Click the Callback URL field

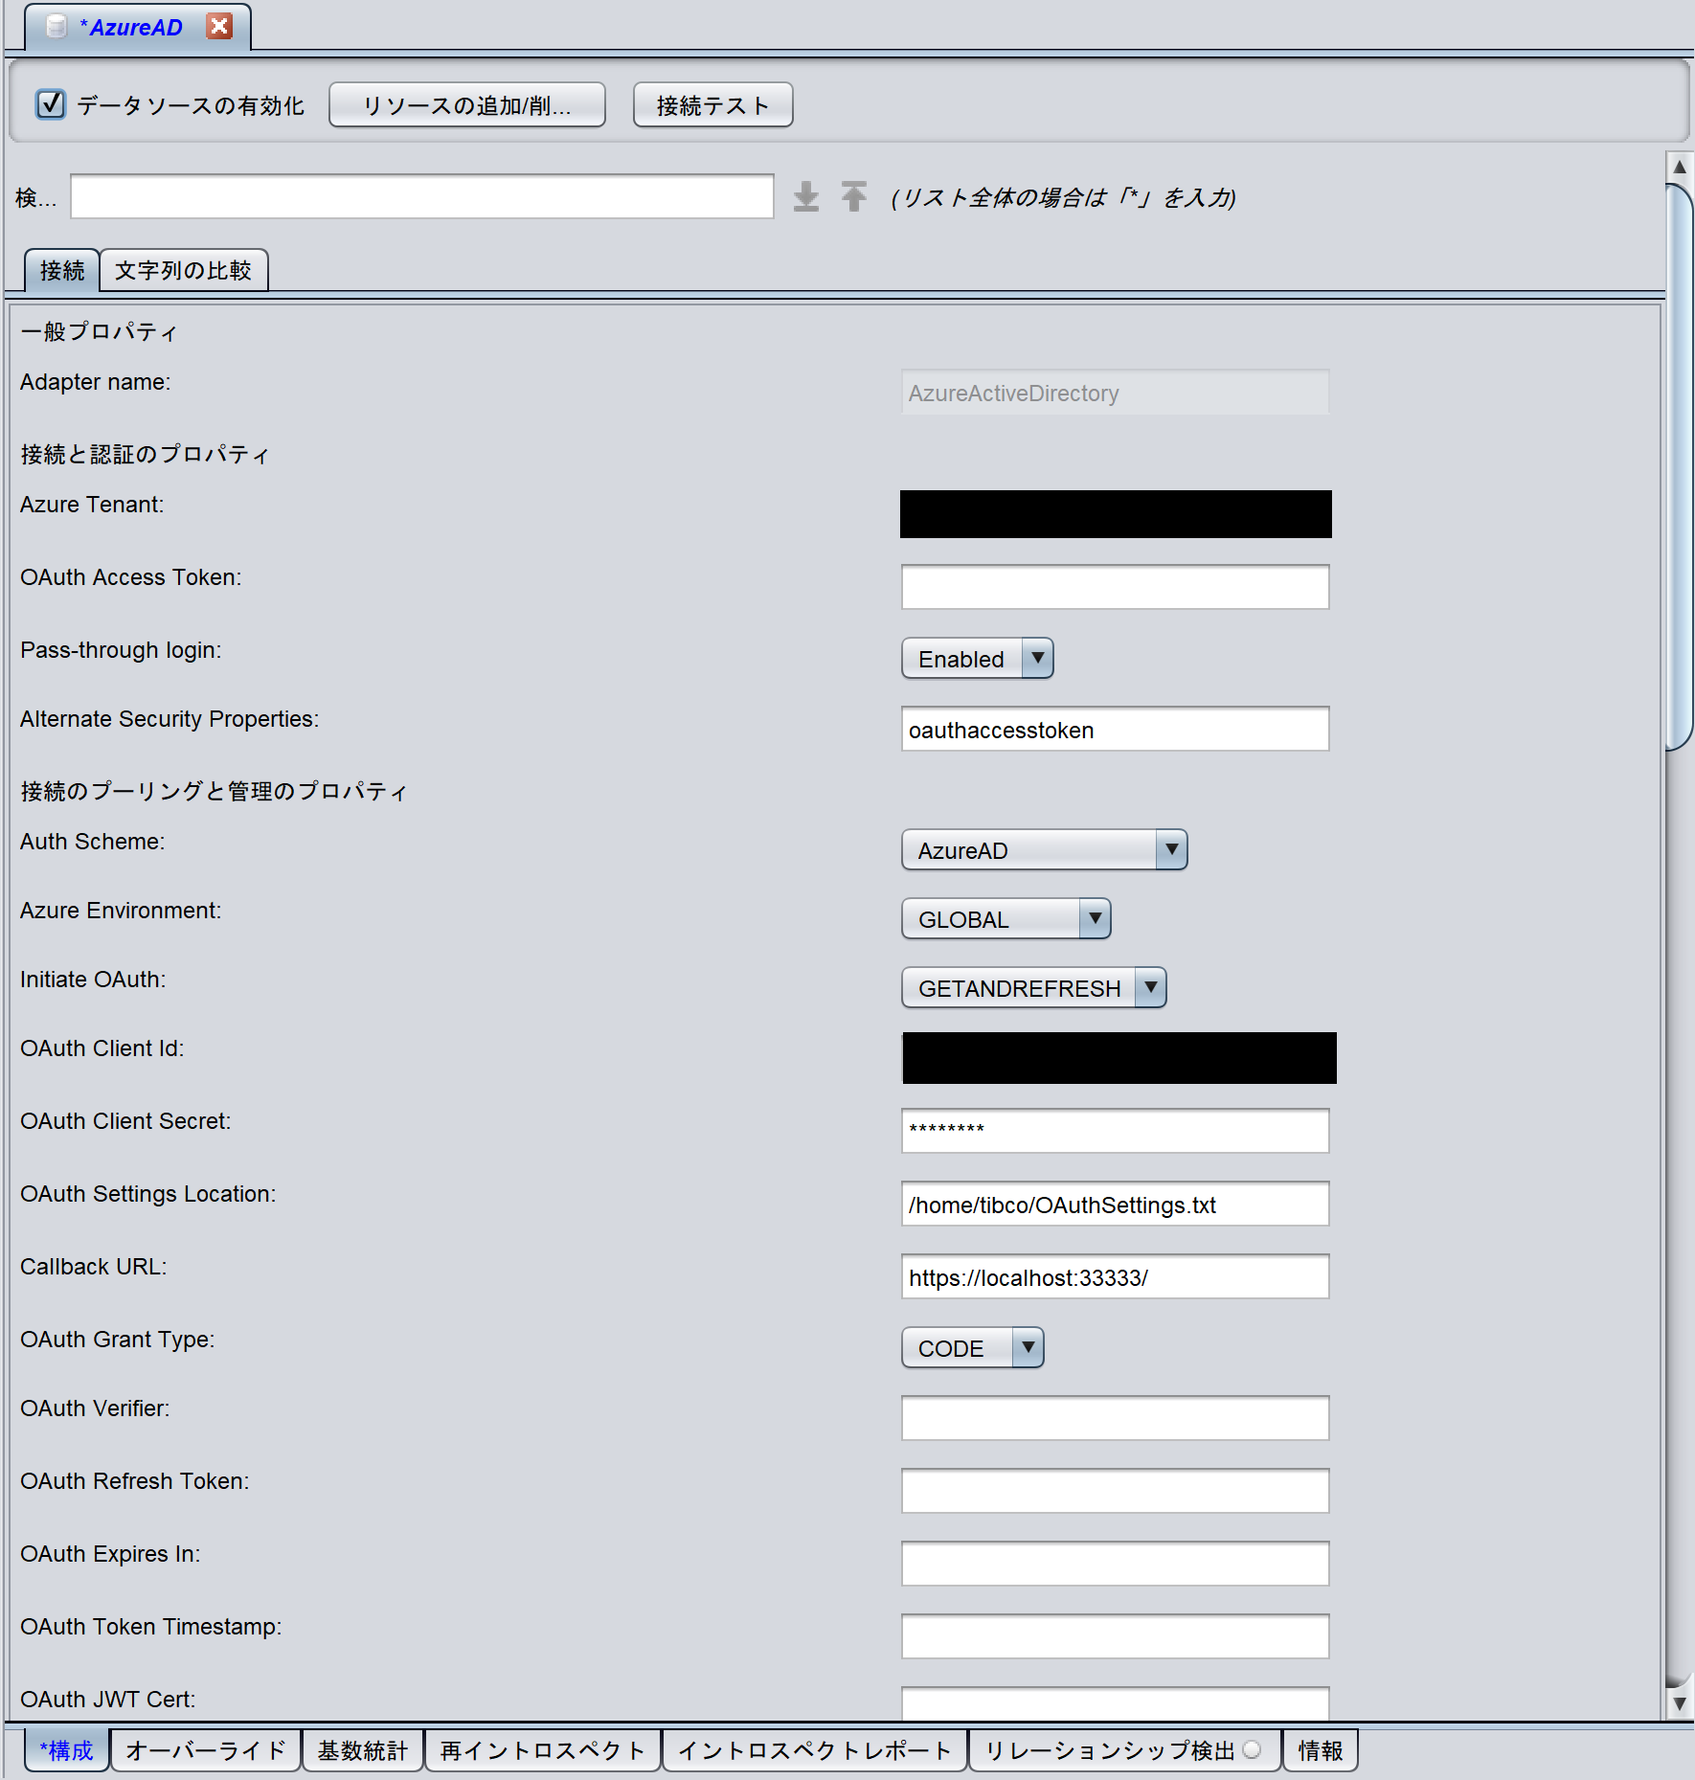[1115, 1276]
